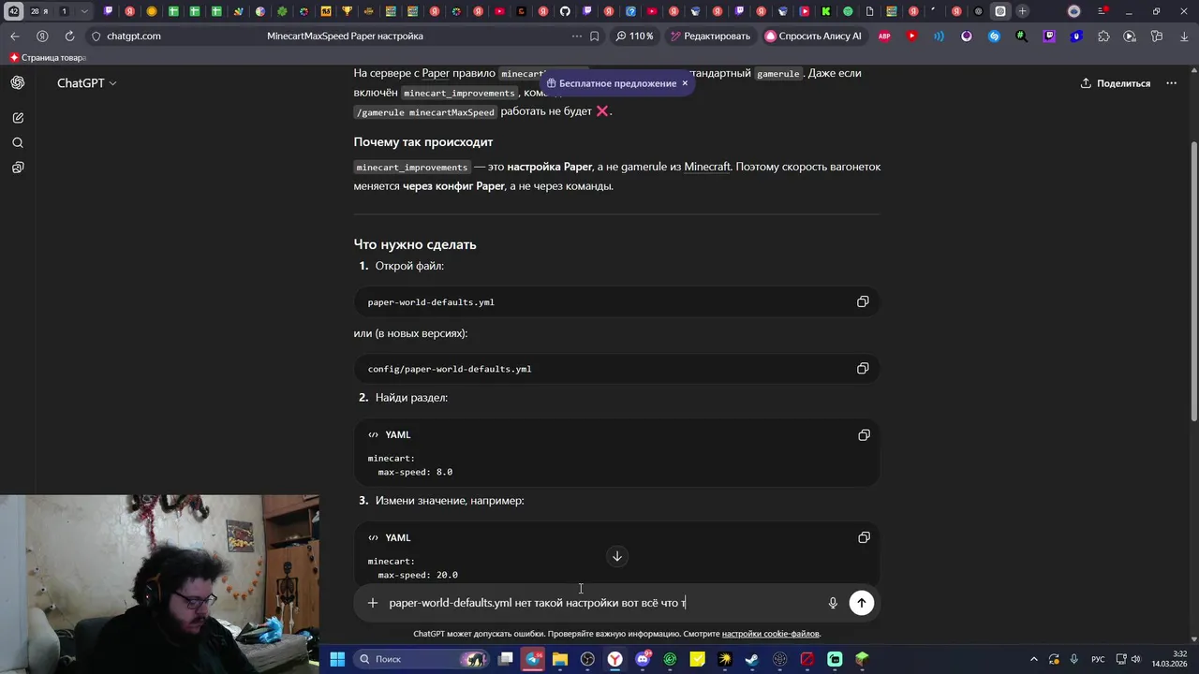1199x674 pixels.
Task: Open OBS Studio on taskbar
Action: point(587,659)
